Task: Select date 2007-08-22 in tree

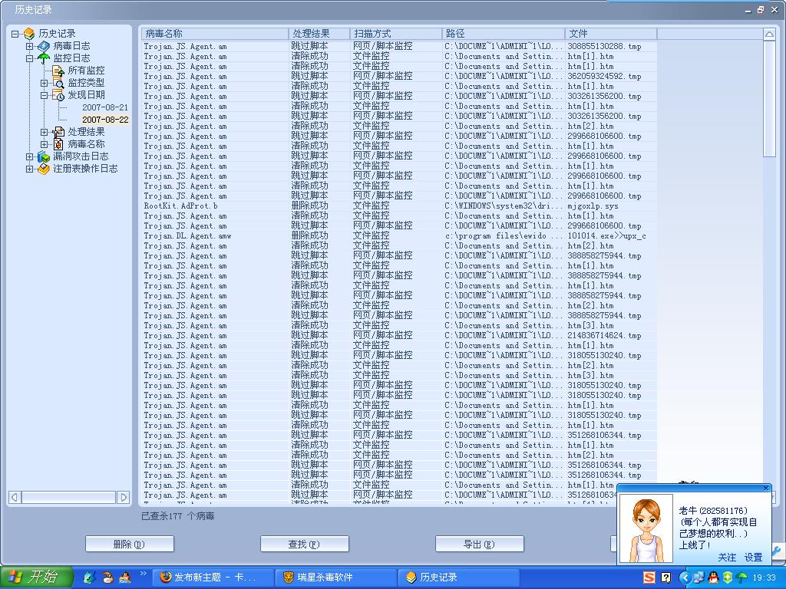Action: [x=105, y=120]
